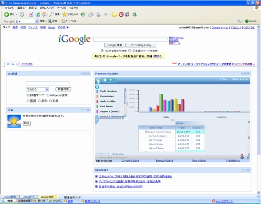Select the 英和 dictionary radio
This screenshot has width=261, height=204.
pos(39,101)
